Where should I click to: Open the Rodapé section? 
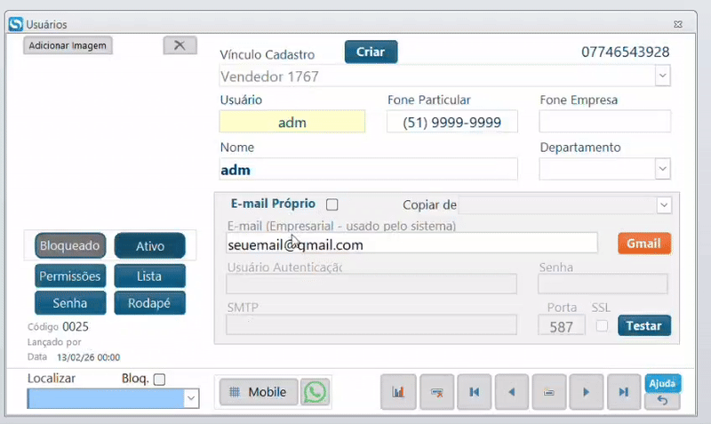tap(149, 303)
